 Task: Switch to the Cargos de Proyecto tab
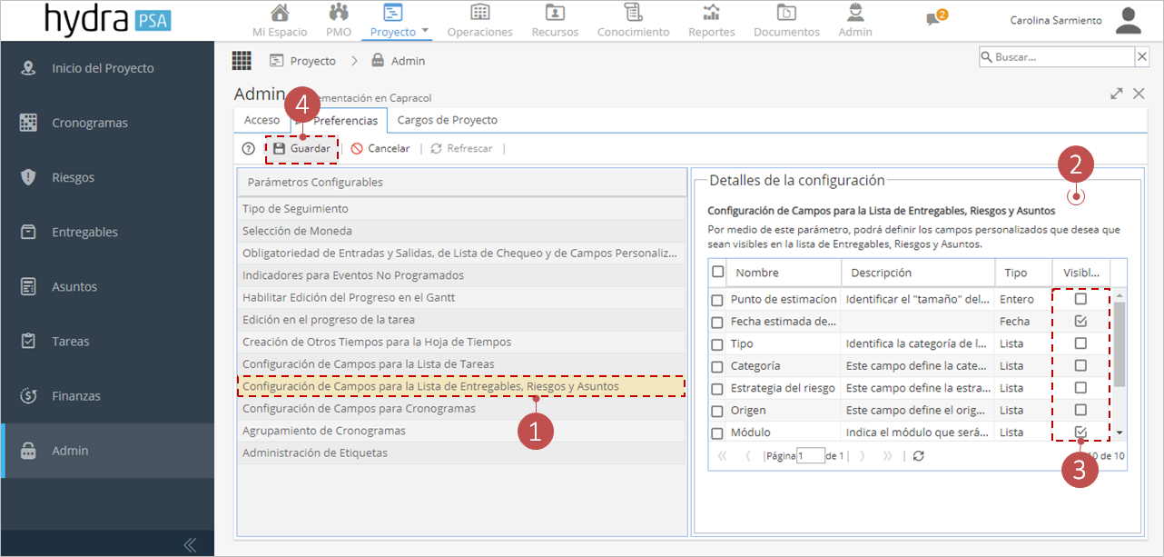pos(447,120)
